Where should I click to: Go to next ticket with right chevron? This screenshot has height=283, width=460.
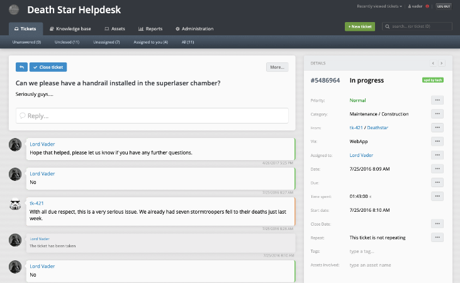[442, 63]
